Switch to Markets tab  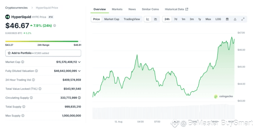(x=117, y=9)
